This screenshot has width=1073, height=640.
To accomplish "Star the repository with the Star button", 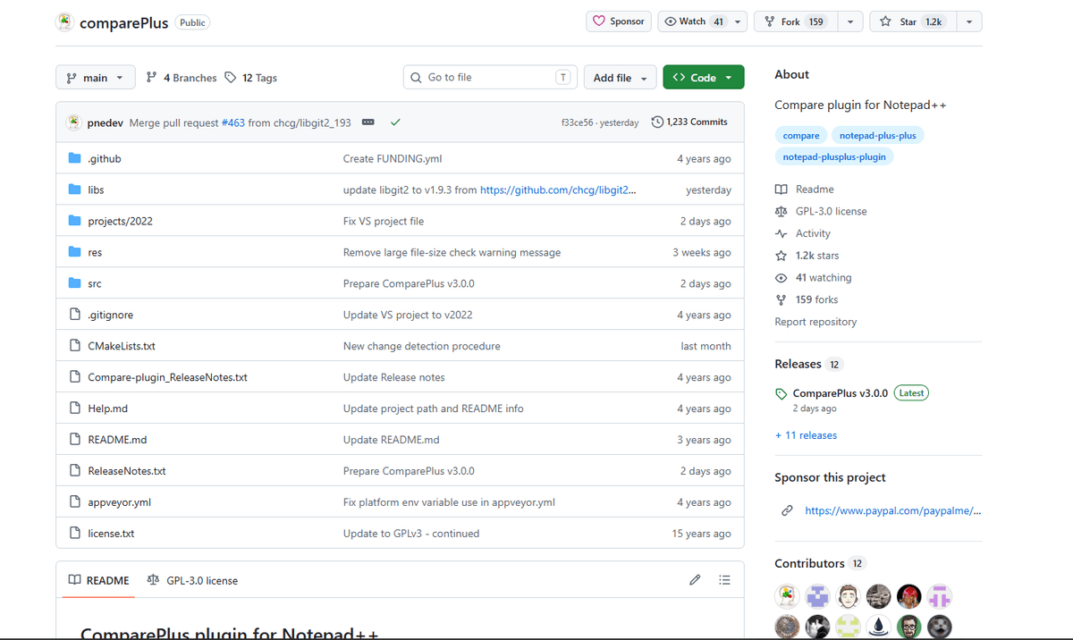I will click(912, 21).
